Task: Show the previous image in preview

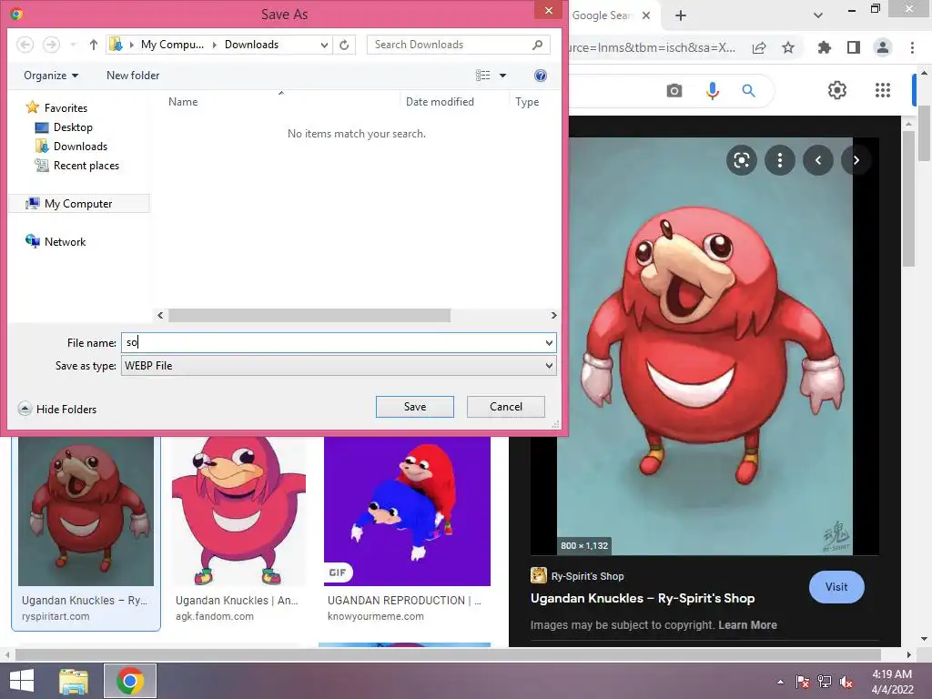Action: (x=818, y=160)
